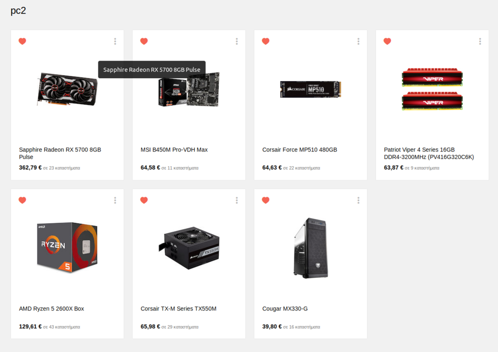Open options menu on AMD Ryzen card
Viewport: 498px width, 352px height.
tap(115, 200)
